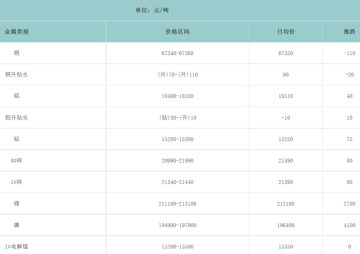The height and width of the screenshot is (254, 360).
Task: Click the 铅 metal name cell
Action: (17, 139)
